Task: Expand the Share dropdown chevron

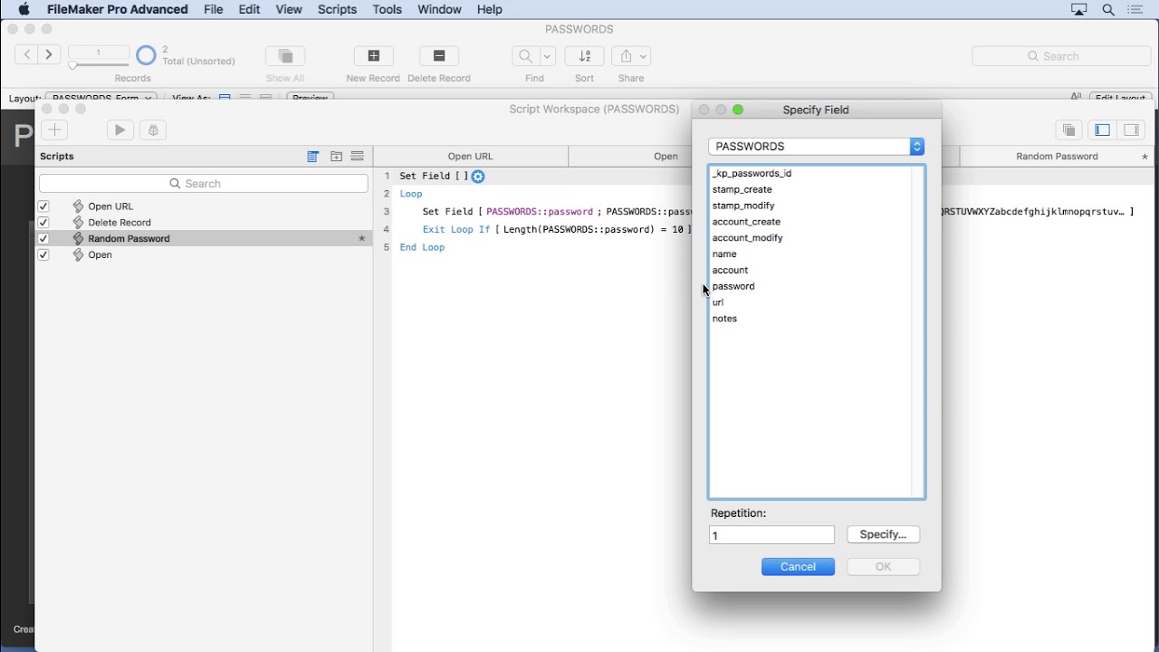Action: (644, 56)
